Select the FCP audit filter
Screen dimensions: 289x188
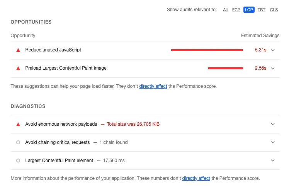pos(236,10)
